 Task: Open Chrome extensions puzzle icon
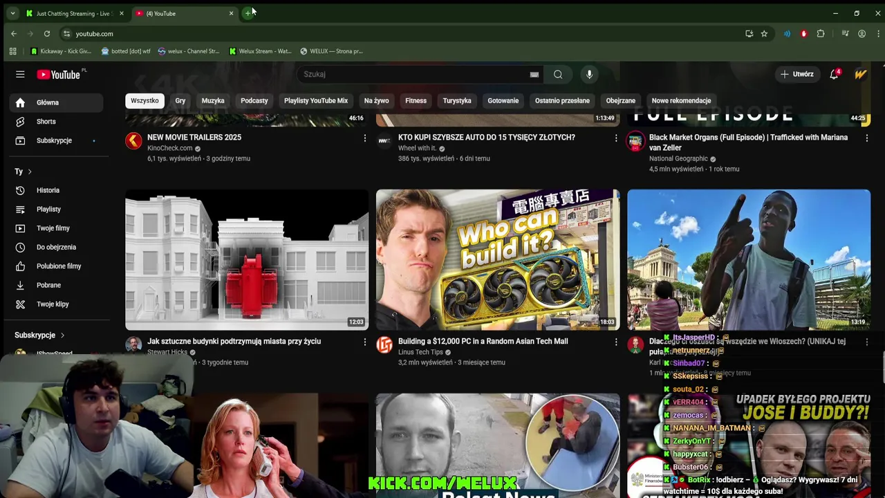coord(821,34)
